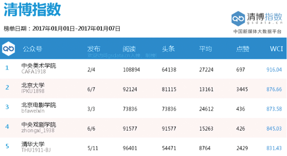287x156 pixels.
Task: Click publish count 6/6
Action: (x=91, y=129)
